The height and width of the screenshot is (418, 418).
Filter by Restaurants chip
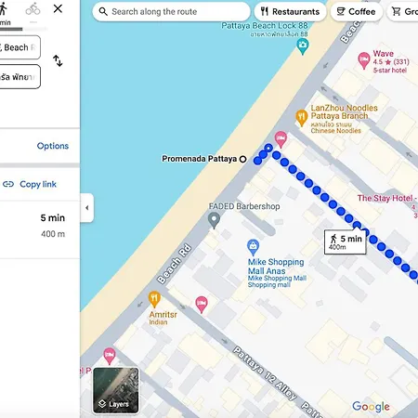(x=290, y=12)
